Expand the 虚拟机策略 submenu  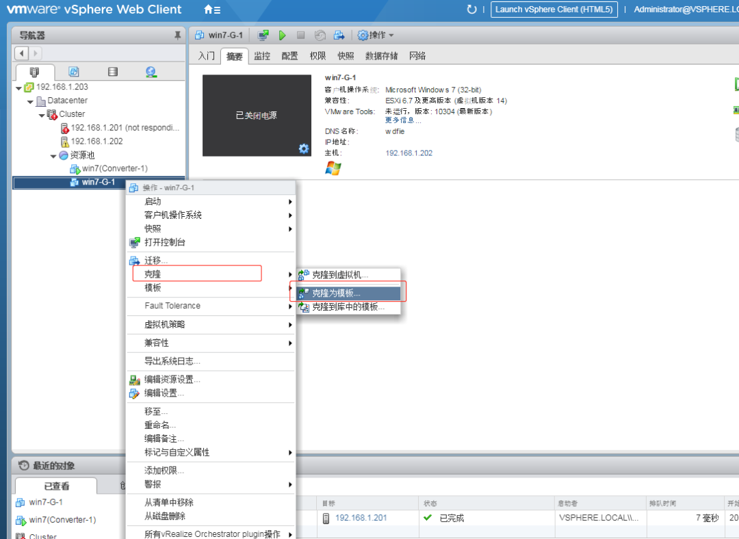pos(211,325)
